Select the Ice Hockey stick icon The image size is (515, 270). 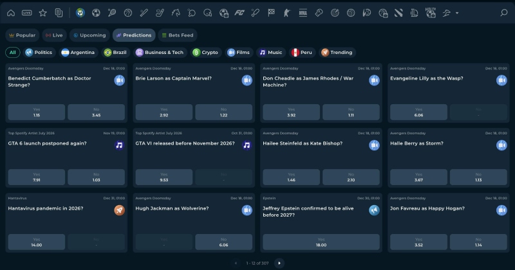160,13
